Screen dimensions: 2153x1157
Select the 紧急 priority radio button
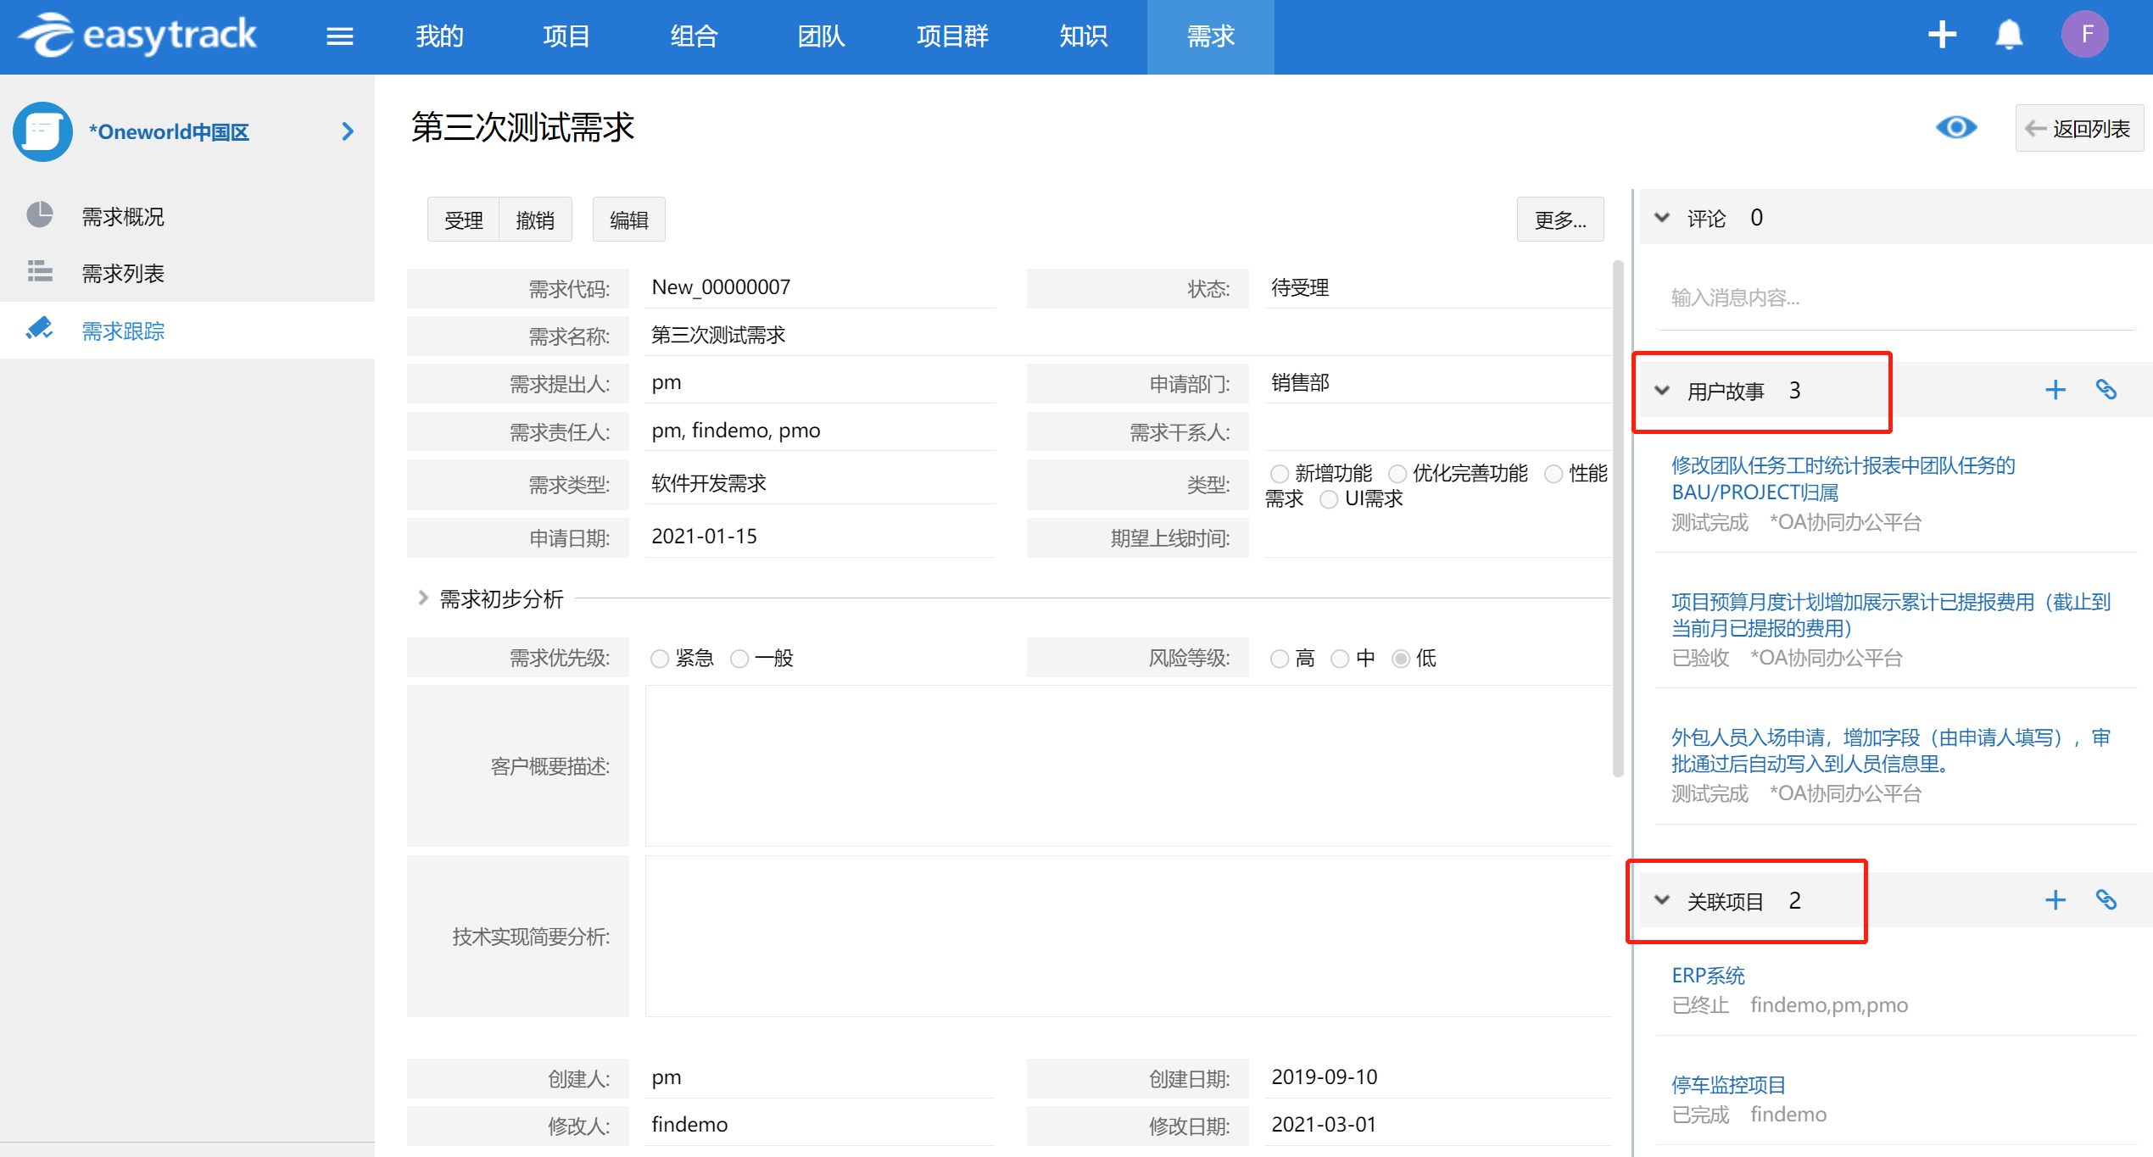660,659
